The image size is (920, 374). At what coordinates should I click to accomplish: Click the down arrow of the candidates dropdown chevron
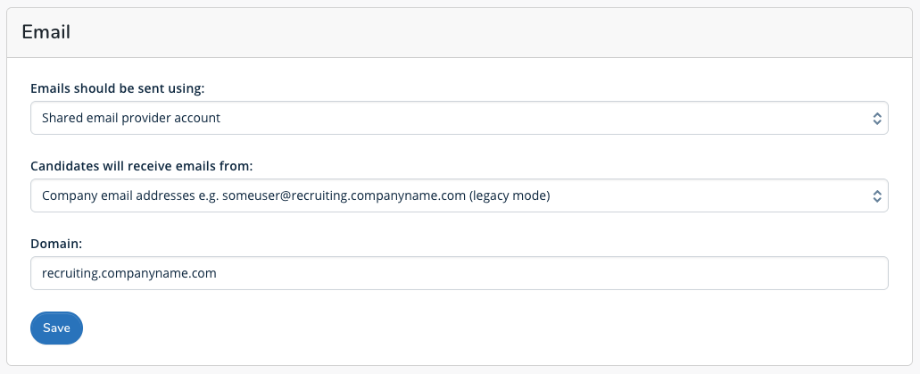click(876, 200)
